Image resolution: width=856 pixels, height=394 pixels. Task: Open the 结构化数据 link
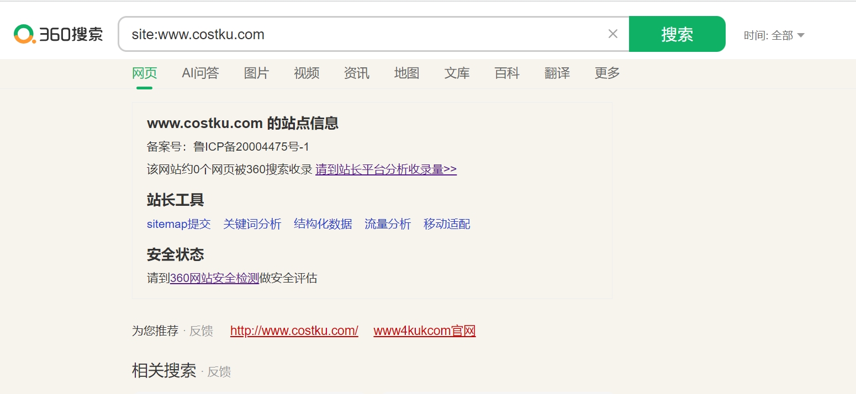pos(323,224)
